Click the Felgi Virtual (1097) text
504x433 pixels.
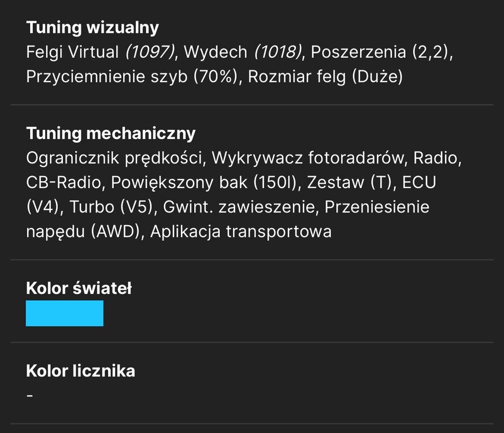pos(101,52)
